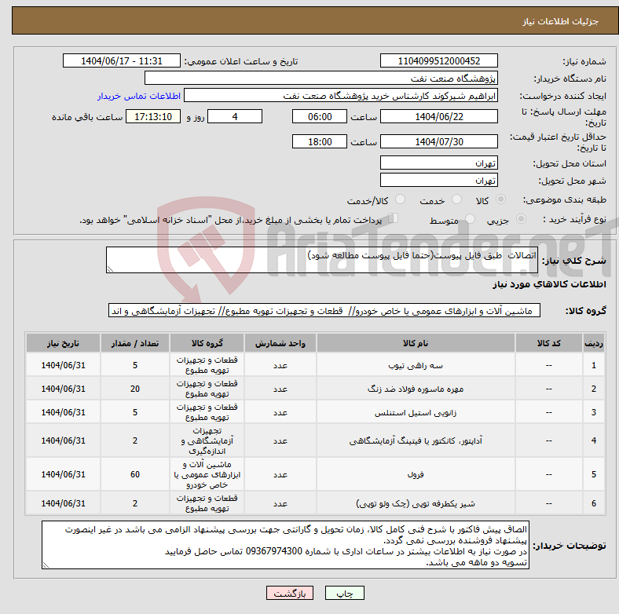The height and width of the screenshot is (614, 619).
Task: Click item name مهره ماسوره فولاد ضد زنگ
Action: click(416, 389)
